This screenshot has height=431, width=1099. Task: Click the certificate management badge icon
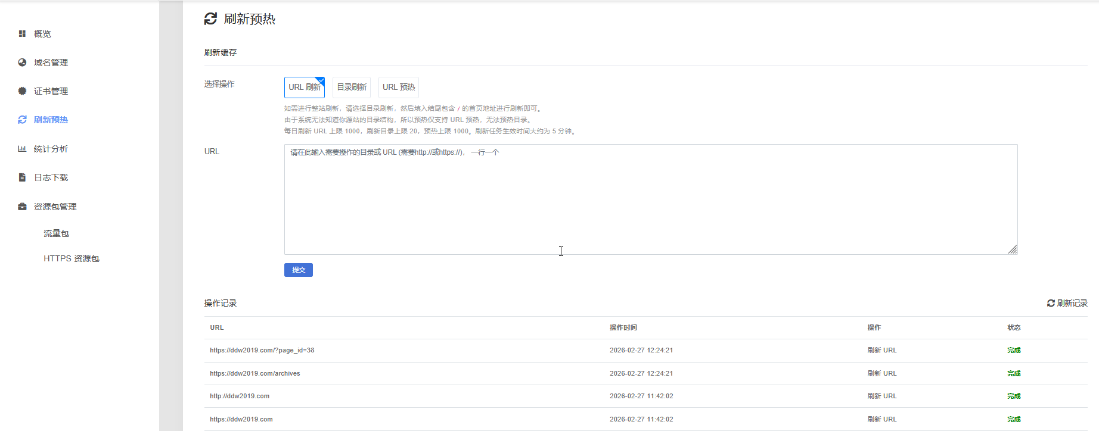click(x=22, y=91)
